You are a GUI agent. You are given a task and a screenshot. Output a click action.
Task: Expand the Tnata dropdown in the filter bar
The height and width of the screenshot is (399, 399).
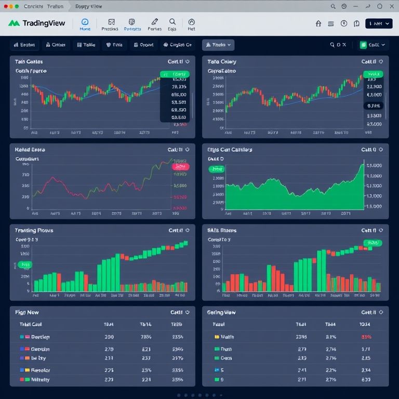218,45
